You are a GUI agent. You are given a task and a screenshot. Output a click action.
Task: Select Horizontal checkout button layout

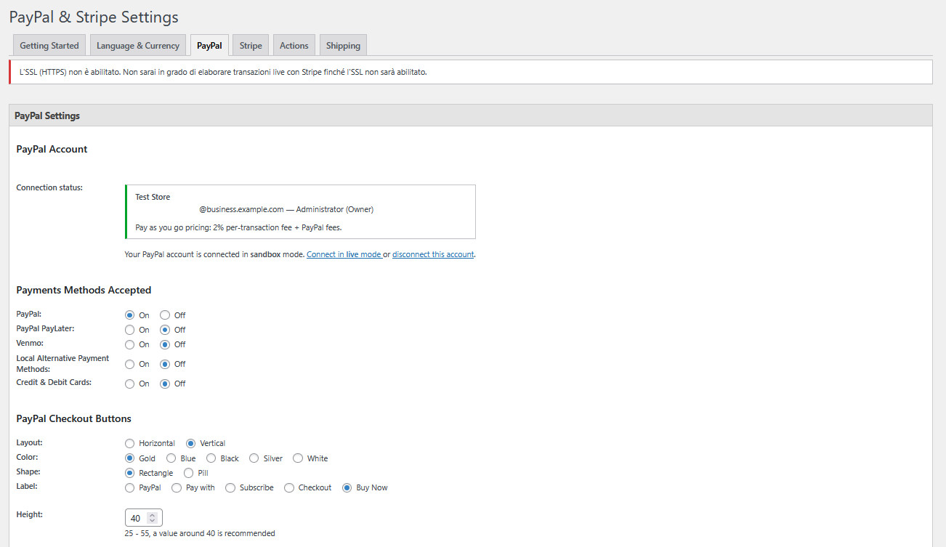129,443
